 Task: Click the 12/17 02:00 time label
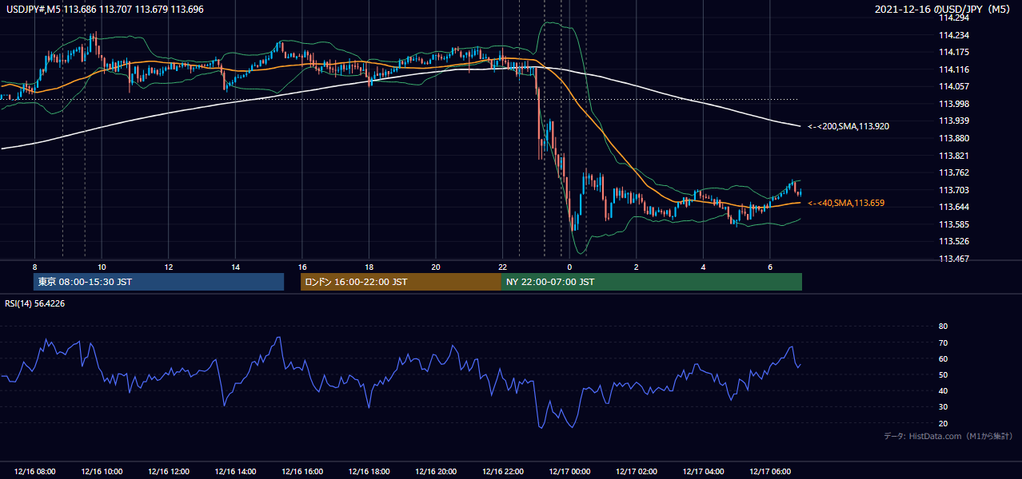(637, 472)
